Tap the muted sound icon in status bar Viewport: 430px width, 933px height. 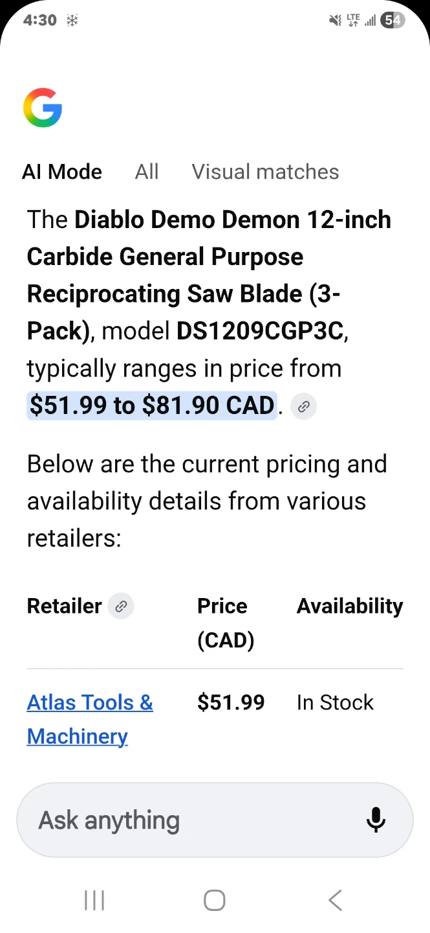point(335,21)
